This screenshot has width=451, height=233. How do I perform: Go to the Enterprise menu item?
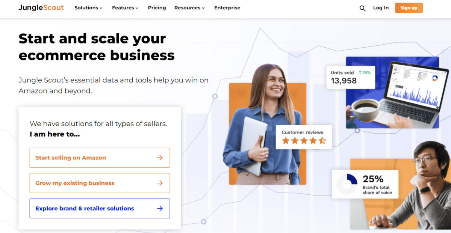tap(227, 8)
